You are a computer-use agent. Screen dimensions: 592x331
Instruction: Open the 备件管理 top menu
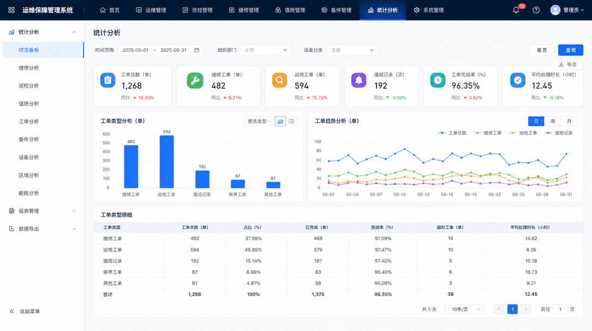tap(336, 10)
